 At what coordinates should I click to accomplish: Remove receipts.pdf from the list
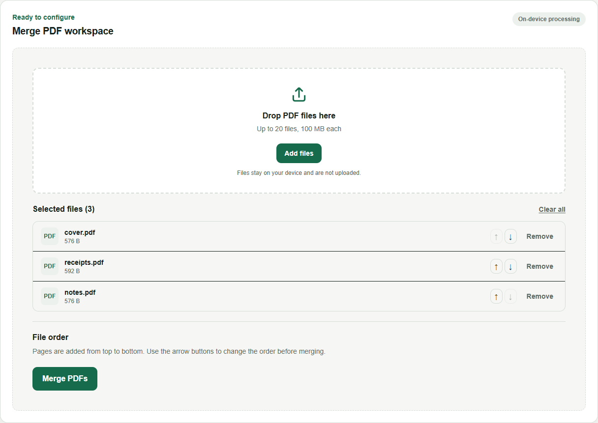point(539,266)
